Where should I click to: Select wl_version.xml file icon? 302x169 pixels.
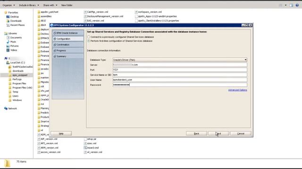(85, 152)
